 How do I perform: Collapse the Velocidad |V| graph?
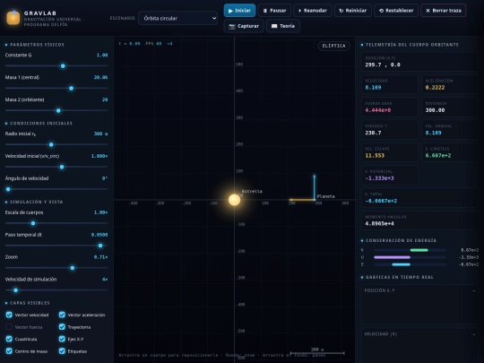474,334
